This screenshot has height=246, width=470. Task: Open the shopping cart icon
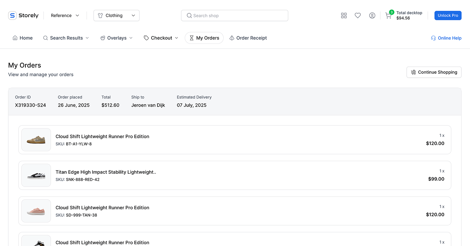click(x=388, y=16)
